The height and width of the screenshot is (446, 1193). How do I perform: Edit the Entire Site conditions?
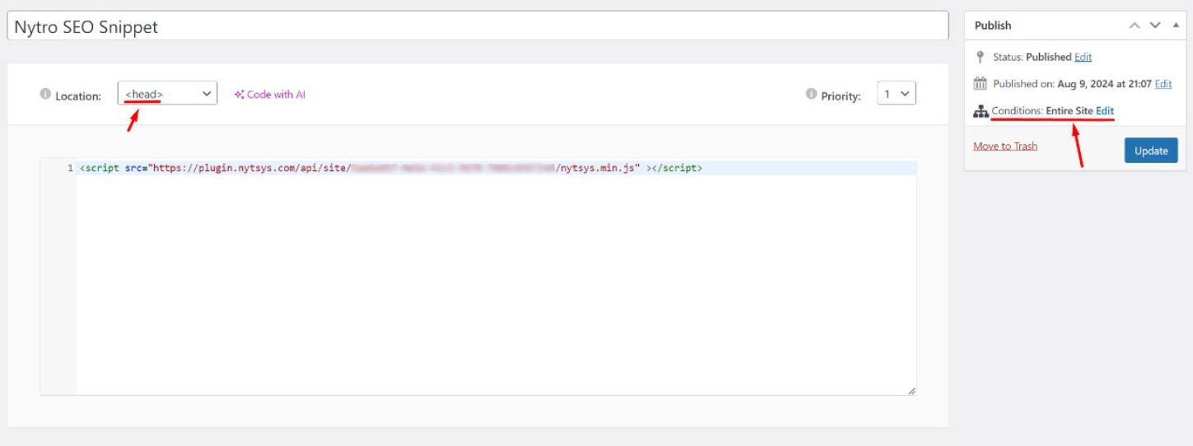click(x=1105, y=110)
